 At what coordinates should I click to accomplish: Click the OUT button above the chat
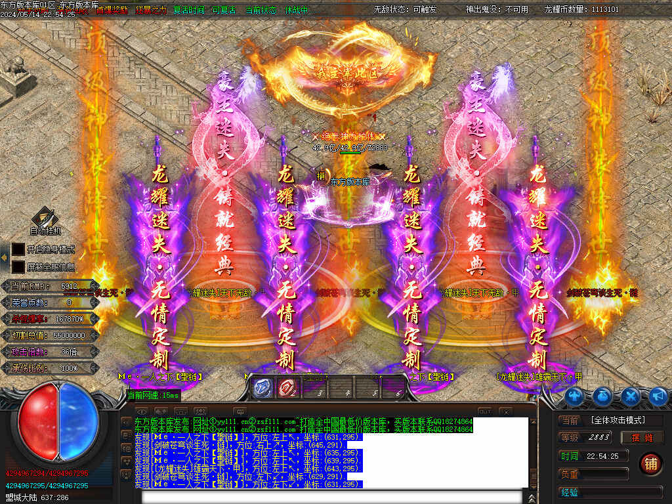click(x=485, y=411)
